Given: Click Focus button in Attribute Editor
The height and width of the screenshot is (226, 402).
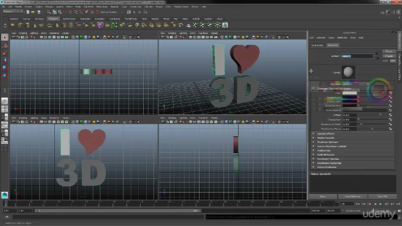Looking at the screenshot, I should click(389, 51).
